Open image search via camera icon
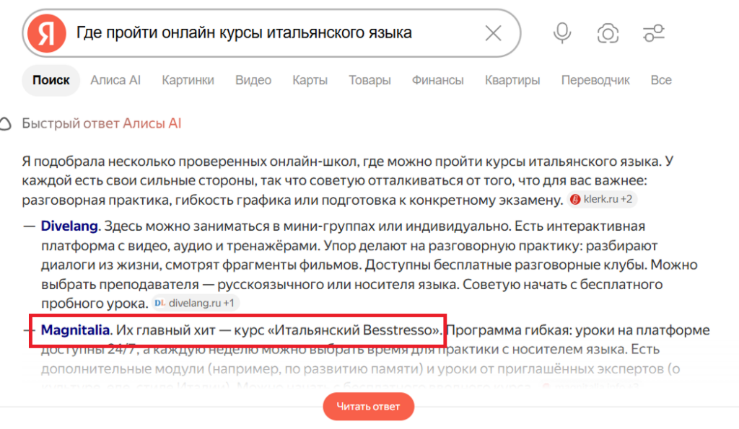 608,33
